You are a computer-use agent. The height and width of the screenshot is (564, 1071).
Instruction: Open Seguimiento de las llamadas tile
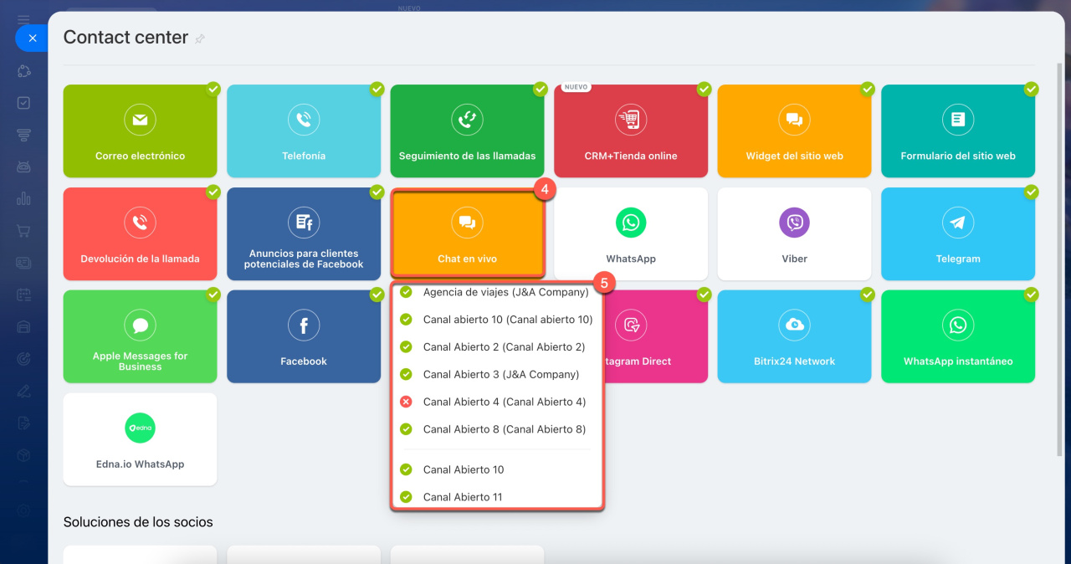[x=467, y=131]
